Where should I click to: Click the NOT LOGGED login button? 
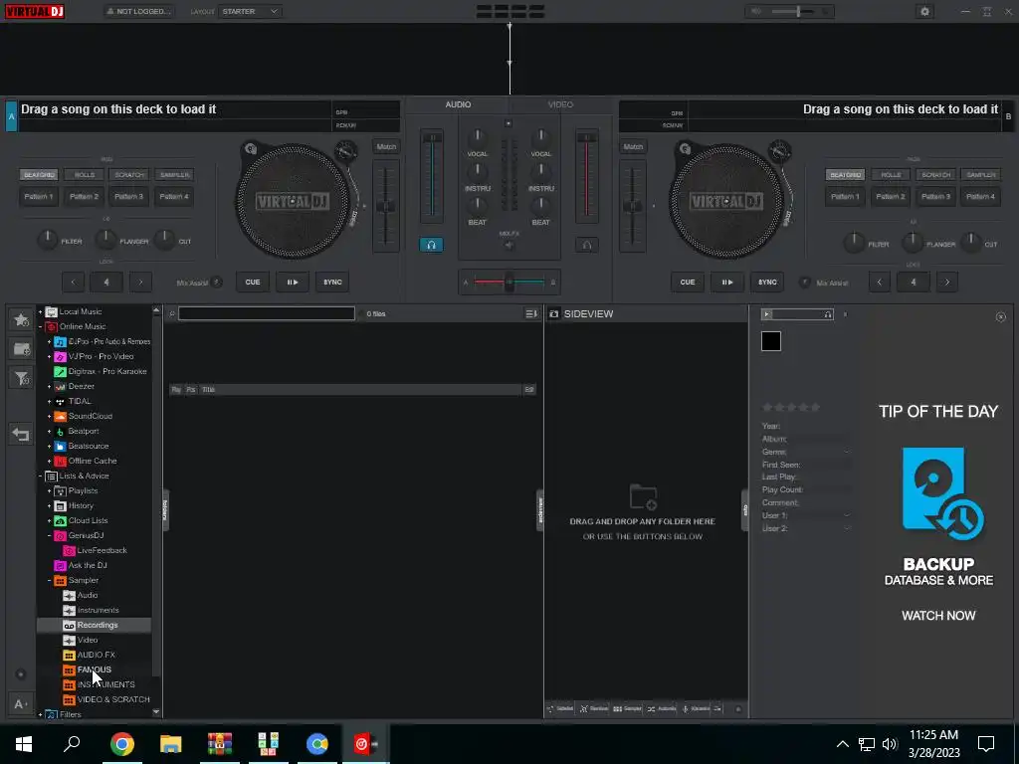[139, 12]
